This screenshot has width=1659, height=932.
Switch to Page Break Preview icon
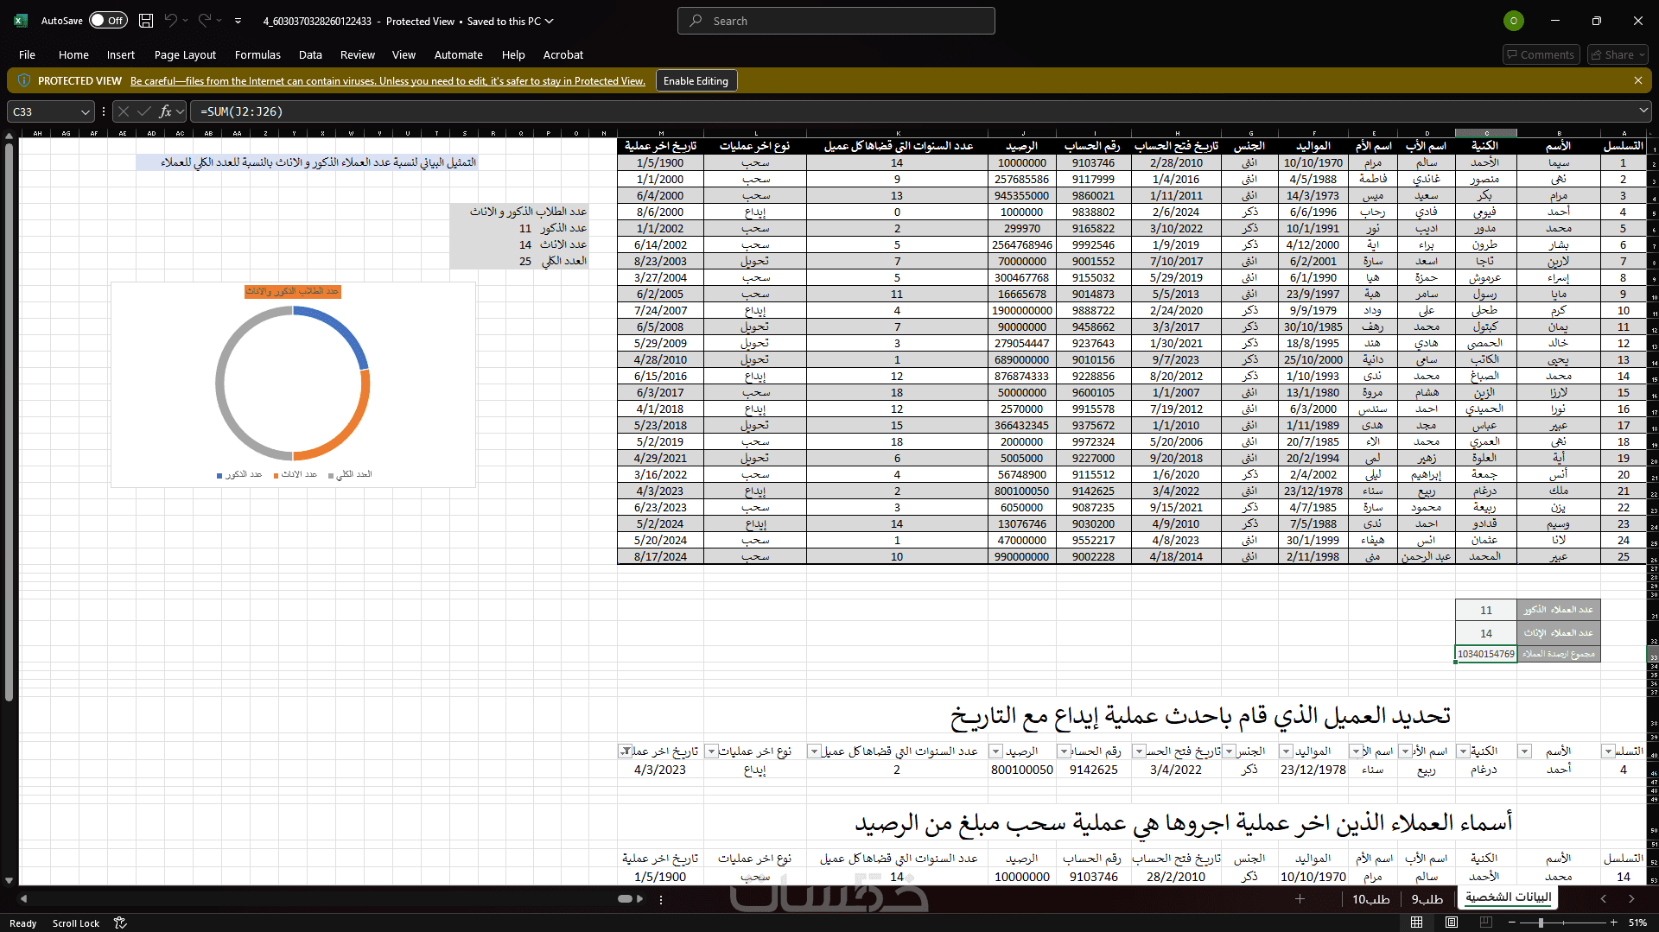[x=1487, y=922]
